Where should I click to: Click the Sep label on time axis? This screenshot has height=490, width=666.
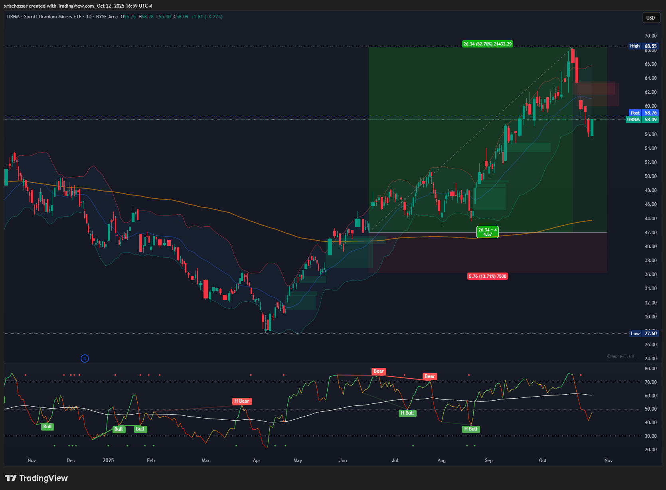coord(489,460)
